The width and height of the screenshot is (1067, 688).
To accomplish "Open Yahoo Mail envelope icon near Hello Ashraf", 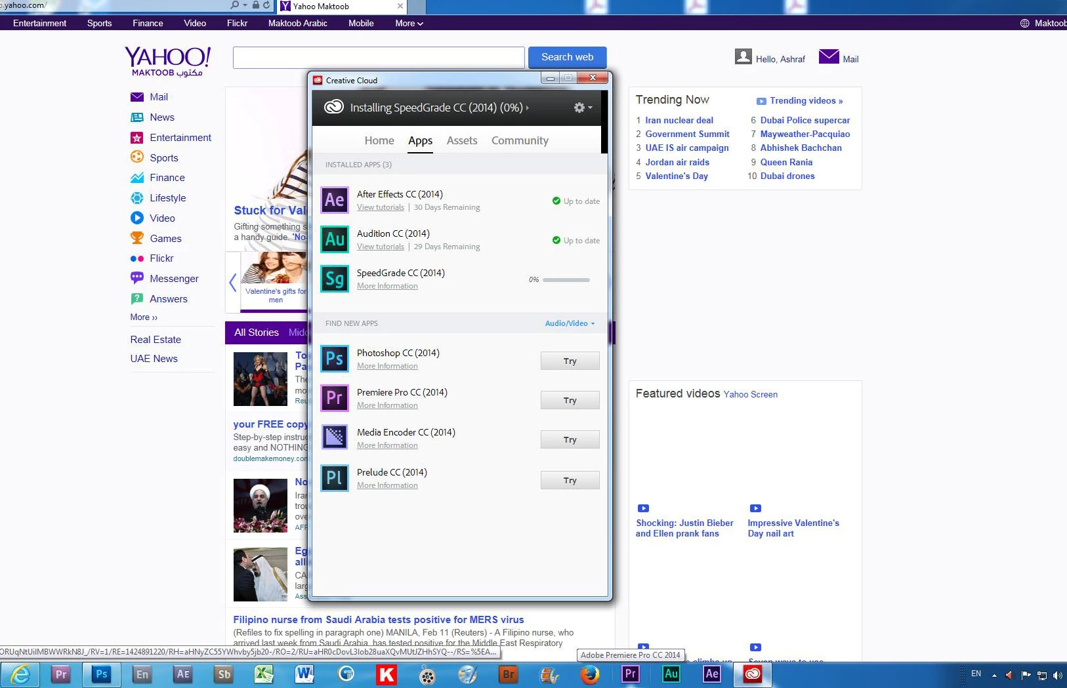I will 829,56.
